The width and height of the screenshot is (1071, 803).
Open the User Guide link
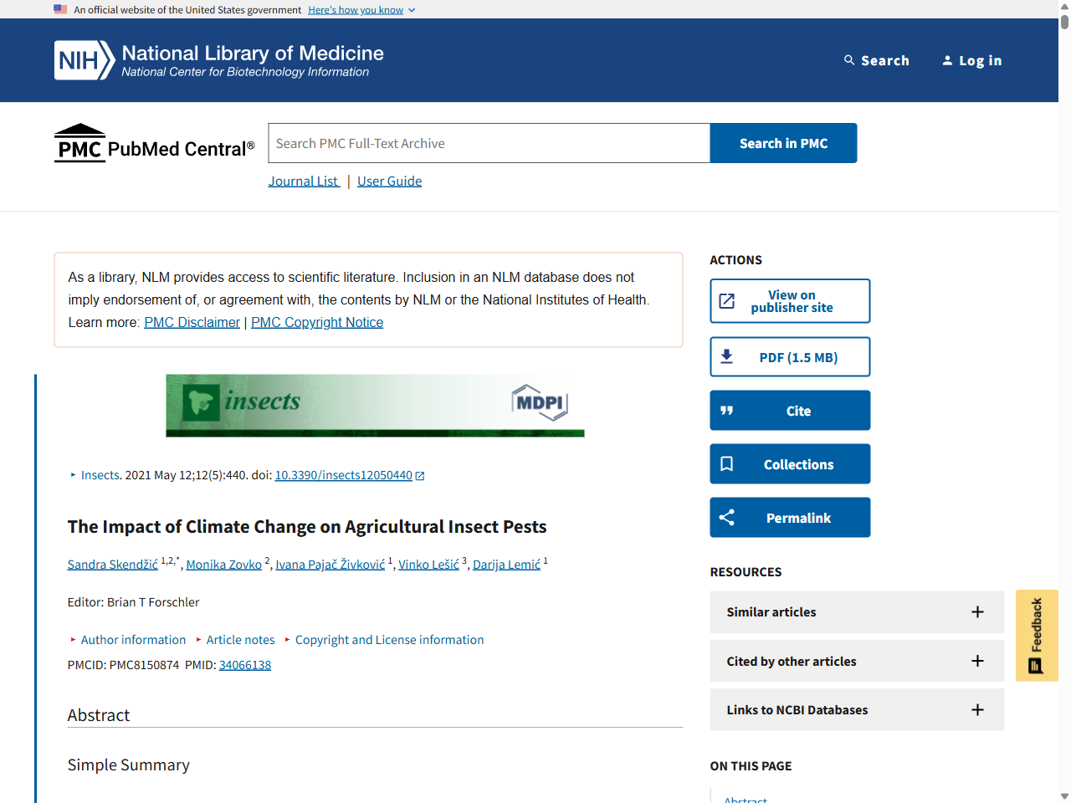point(389,182)
